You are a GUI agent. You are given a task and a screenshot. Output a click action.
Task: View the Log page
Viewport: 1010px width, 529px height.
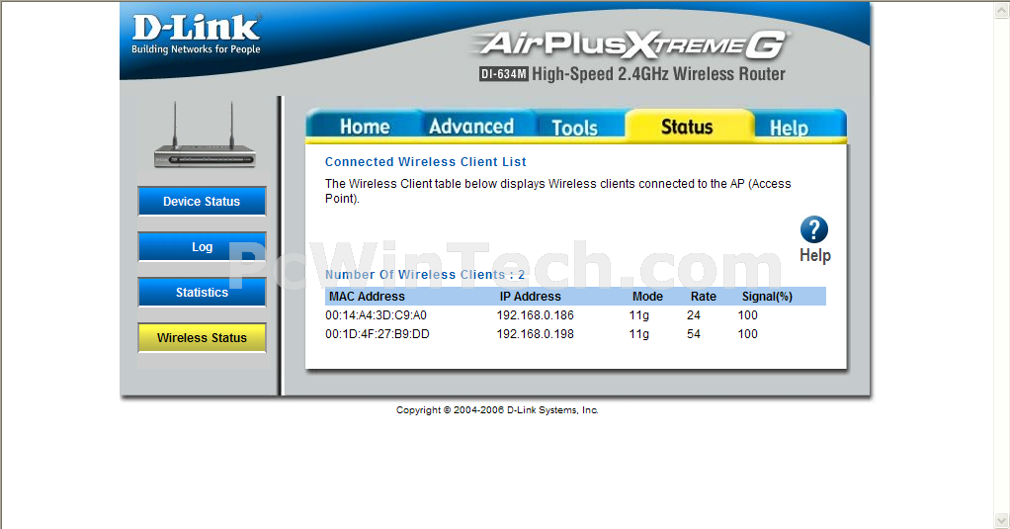(202, 247)
